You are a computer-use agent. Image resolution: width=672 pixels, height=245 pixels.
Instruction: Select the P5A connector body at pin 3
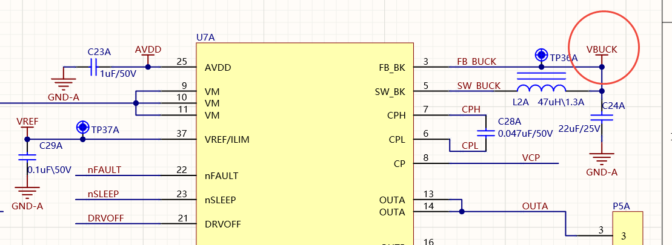[x=627, y=228]
